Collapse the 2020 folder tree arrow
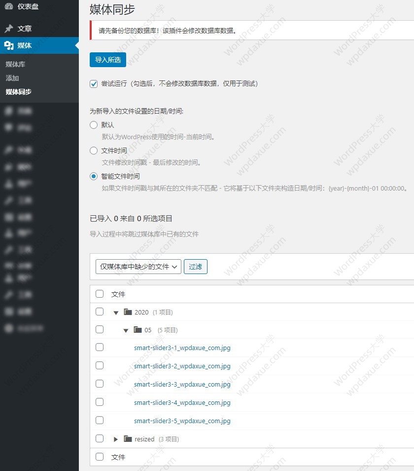Viewport: 414px width, 471px height. coord(116,313)
